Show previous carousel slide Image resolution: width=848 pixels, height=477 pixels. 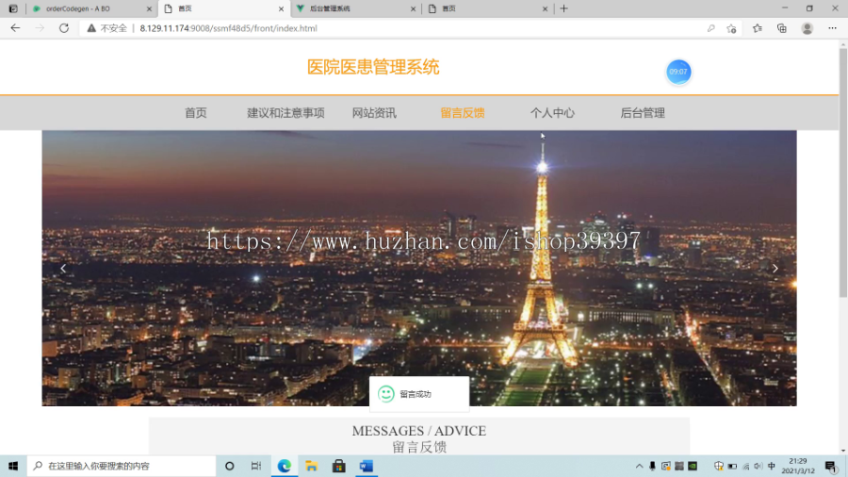[63, 269]
